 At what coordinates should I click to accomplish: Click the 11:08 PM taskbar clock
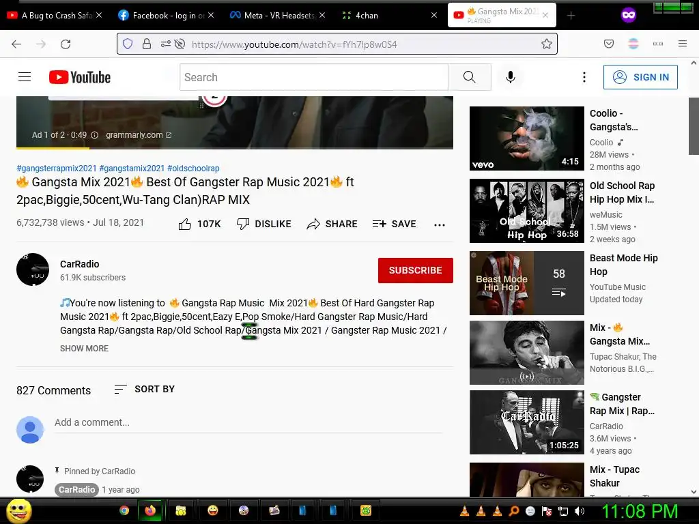pos(640,511)
